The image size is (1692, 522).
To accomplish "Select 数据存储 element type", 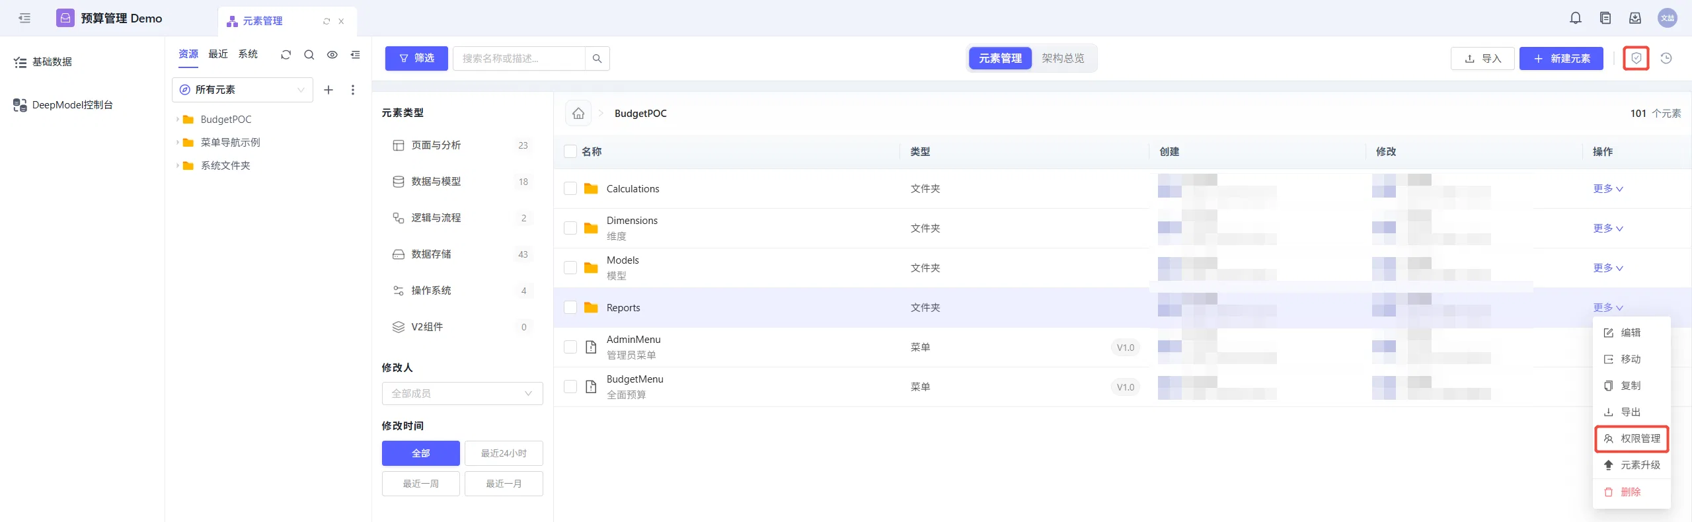I will [x=462, y=254].
